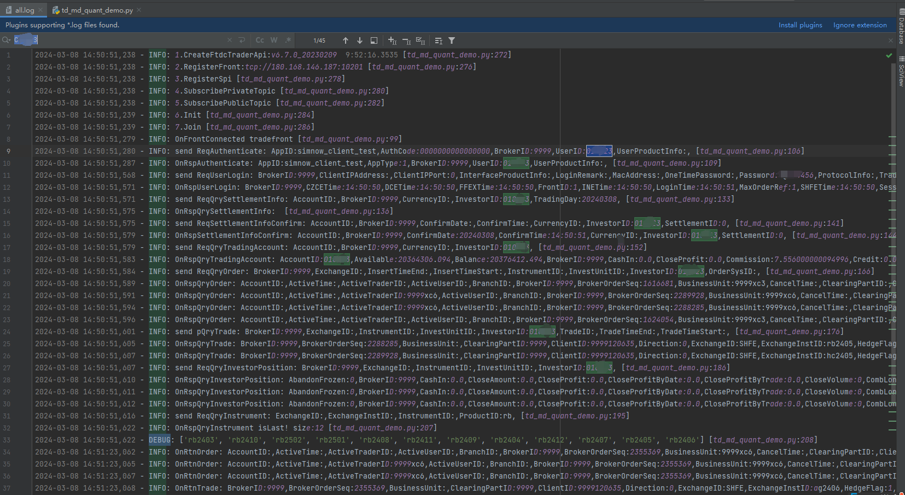Click the Ignore extension link

pyautogui.click(x=860, y=25)
